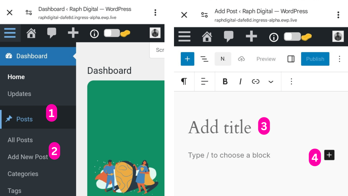Click the yellow sponge icon in Dashboard window
Screen dimensions: 348x196
coord(125,34)
